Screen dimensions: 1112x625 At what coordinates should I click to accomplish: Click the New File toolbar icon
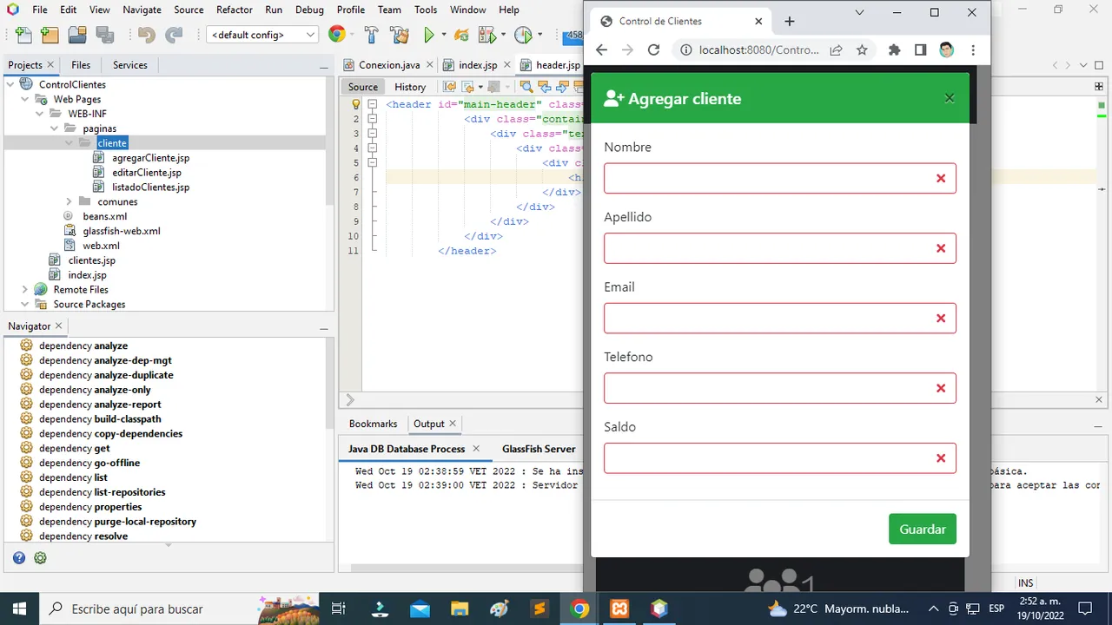click(23, 35)
